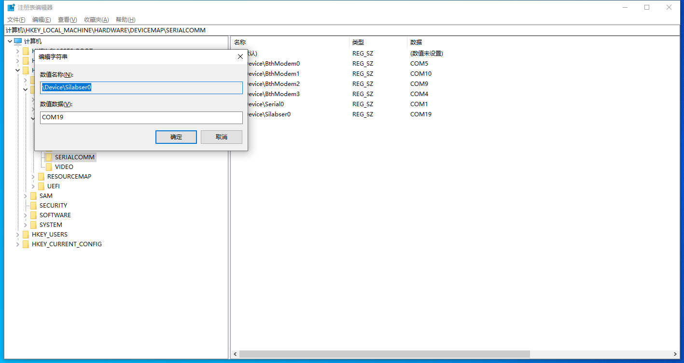Click the Registry Editor app icon in title bar

tap(11, 7)
